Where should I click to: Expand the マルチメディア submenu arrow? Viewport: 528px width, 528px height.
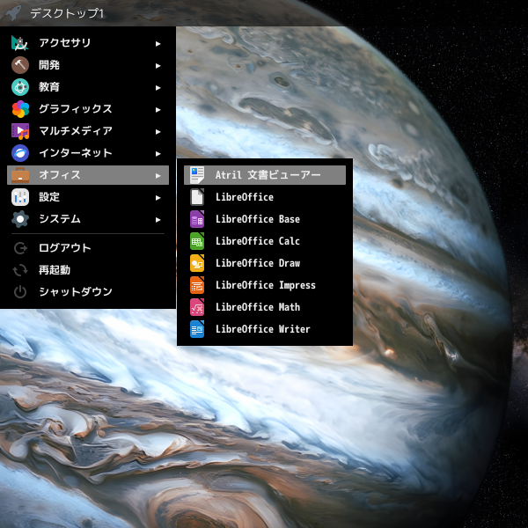coord(158,132)
